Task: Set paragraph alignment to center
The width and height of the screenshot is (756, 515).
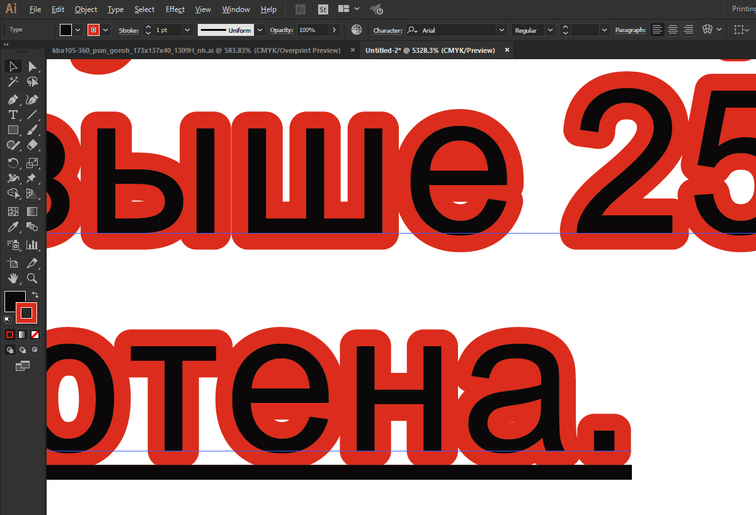Action: [x=673, y=30]
